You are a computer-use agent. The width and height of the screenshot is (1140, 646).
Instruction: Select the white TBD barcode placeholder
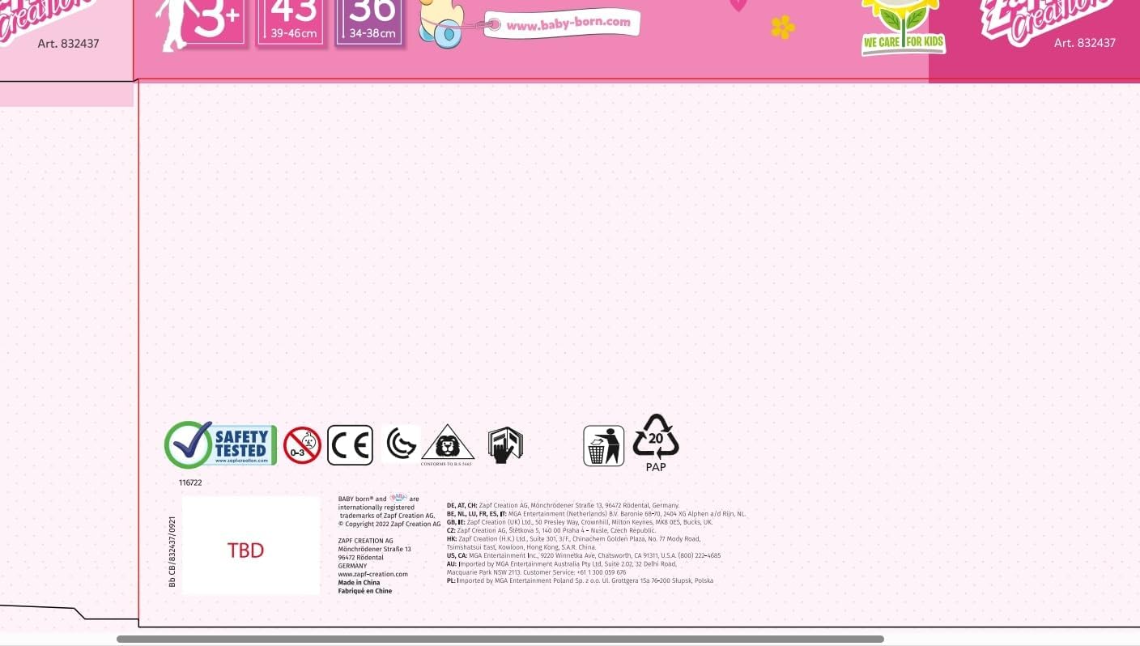click(250, 546)
